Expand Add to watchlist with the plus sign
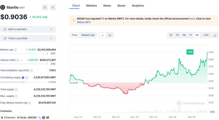Viewport: 219px width, 120px height. click(x=51, y=29)
